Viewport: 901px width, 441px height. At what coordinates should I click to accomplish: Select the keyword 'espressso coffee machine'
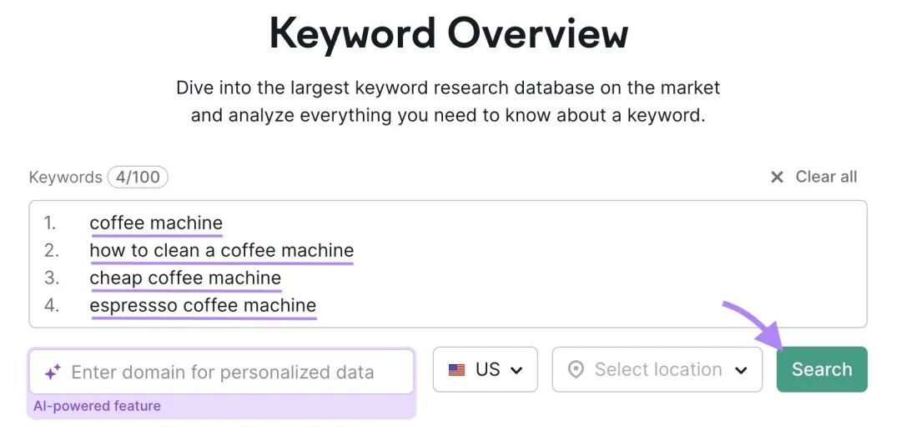203,305
